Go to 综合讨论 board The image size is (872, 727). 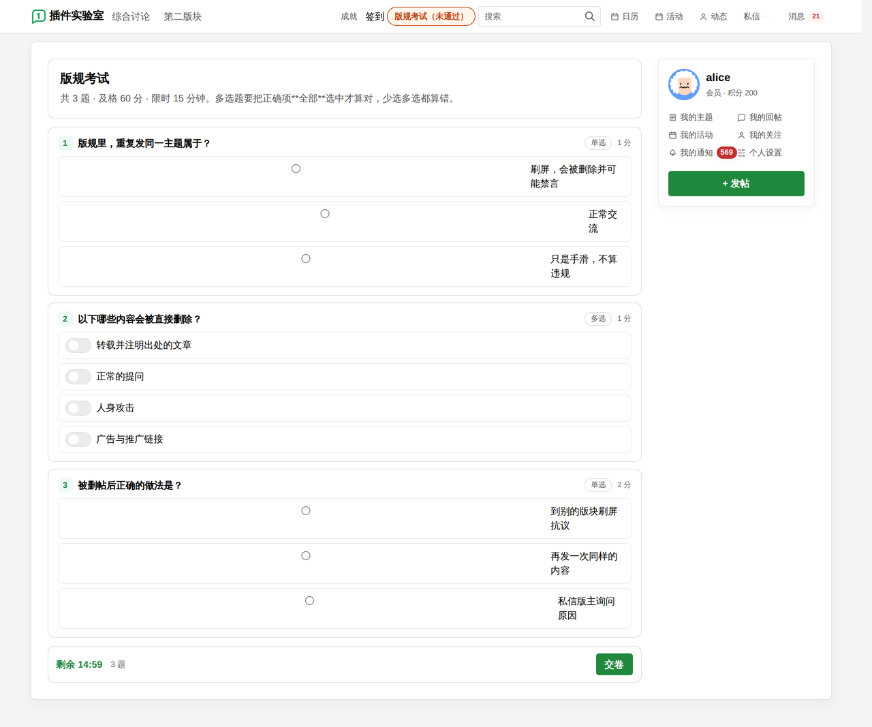(x=131, y=16)
